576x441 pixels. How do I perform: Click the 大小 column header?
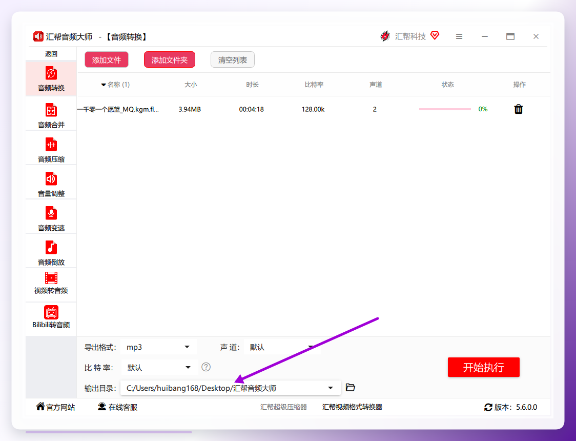point(191,85)
